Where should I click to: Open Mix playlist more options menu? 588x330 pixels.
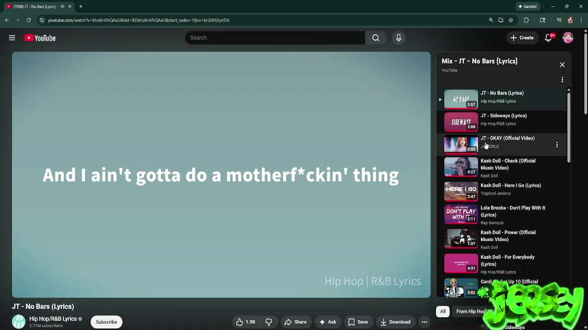pos(562,80)
